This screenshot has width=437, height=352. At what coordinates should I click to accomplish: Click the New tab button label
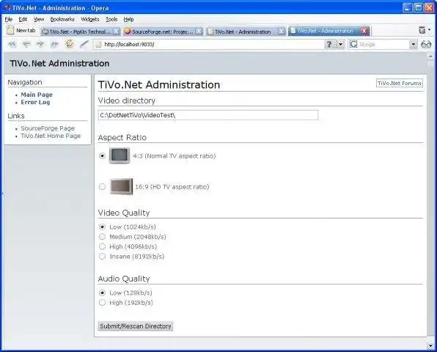coord(26,30)
